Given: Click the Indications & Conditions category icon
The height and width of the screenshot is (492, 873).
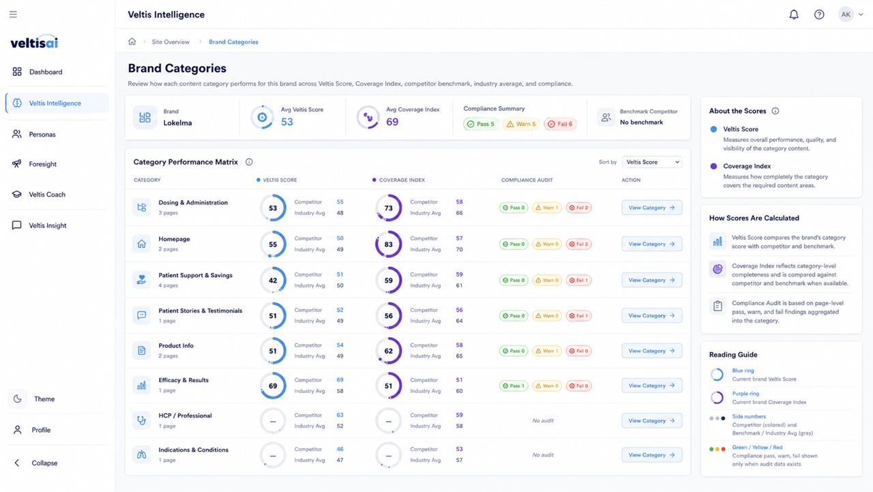Looking at the screenshot, I should click(x=142, y=454).
